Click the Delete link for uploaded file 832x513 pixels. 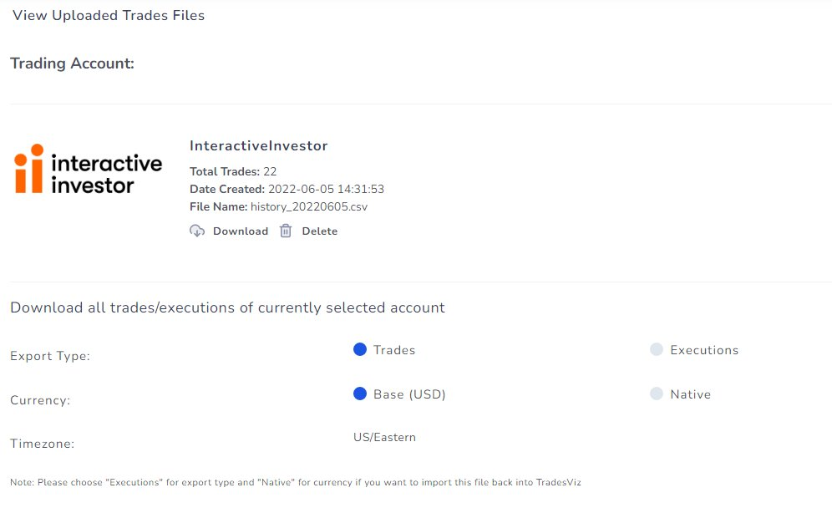pos(319,231)
